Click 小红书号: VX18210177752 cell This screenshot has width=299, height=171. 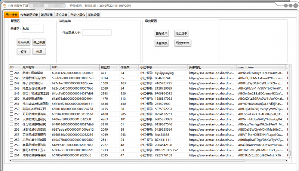click(159, 150)
